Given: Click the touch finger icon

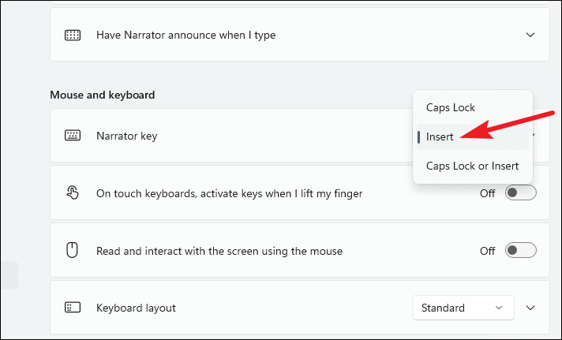Looking at the screenshot, I should click(73, 193).
